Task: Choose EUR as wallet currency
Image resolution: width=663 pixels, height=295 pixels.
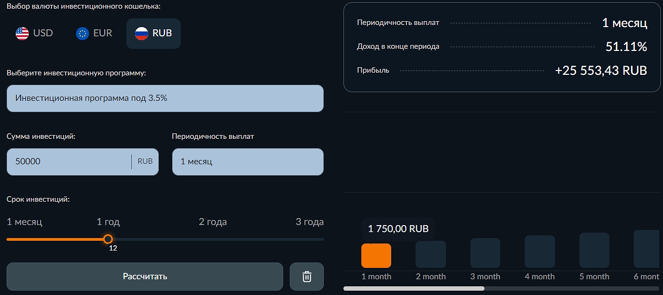Action: 94,33
